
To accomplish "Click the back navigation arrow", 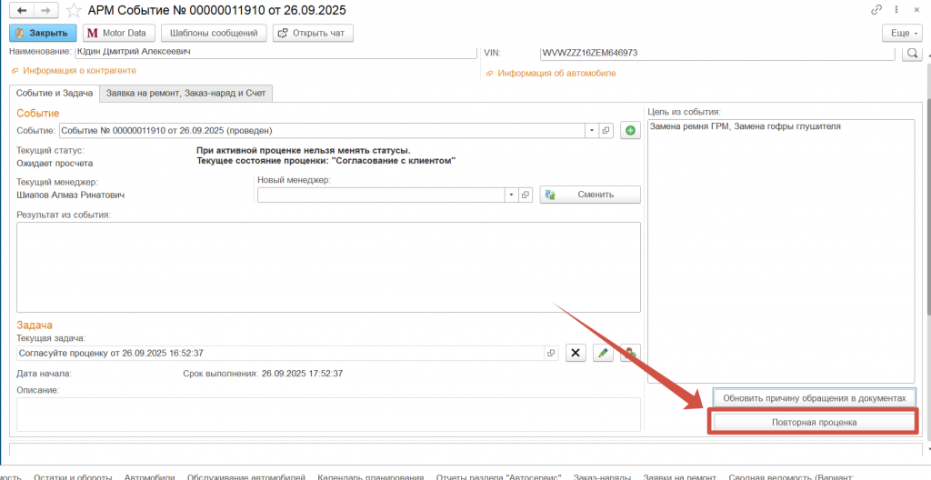I will [22, 10].
